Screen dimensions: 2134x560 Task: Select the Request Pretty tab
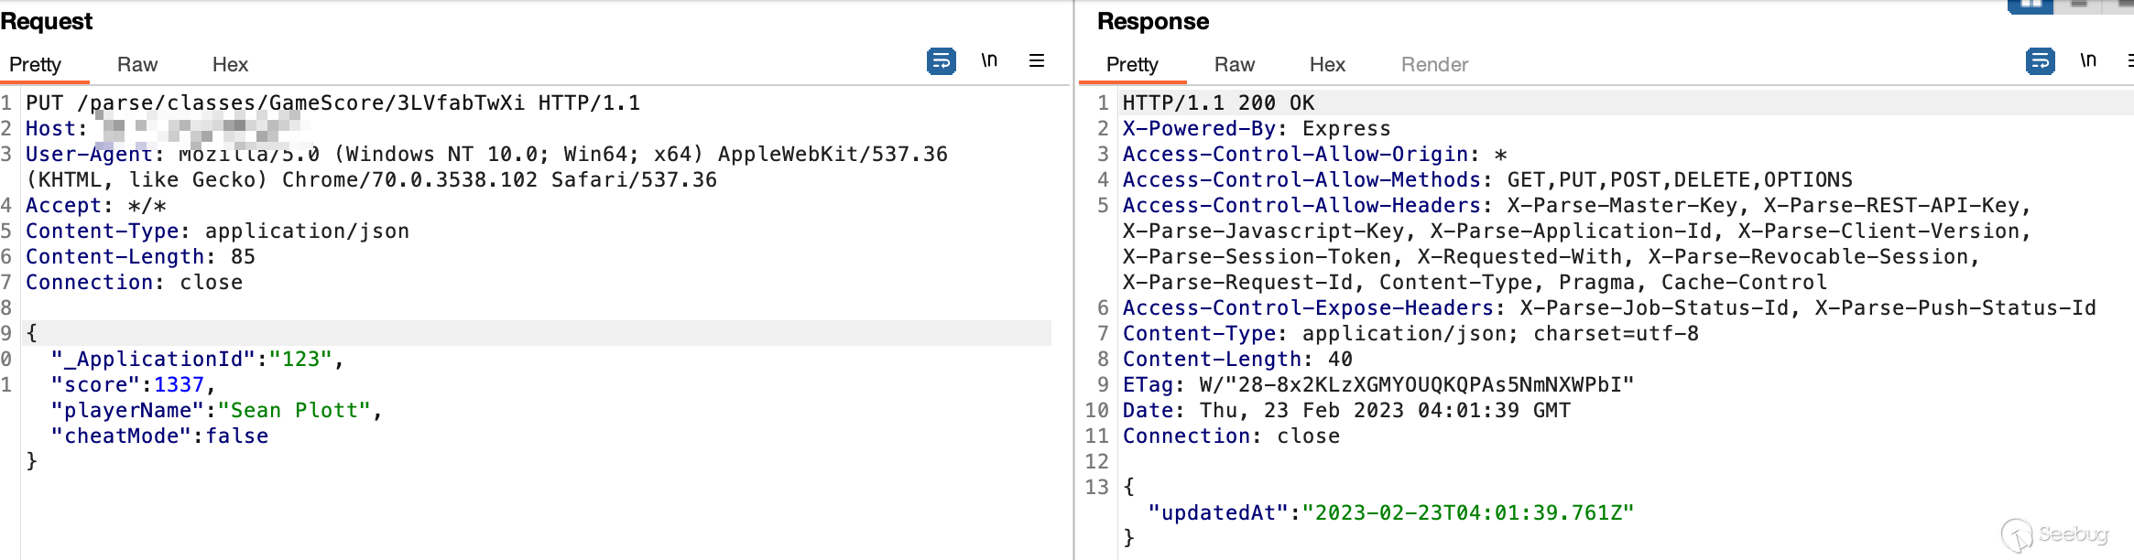click(35, 64)
